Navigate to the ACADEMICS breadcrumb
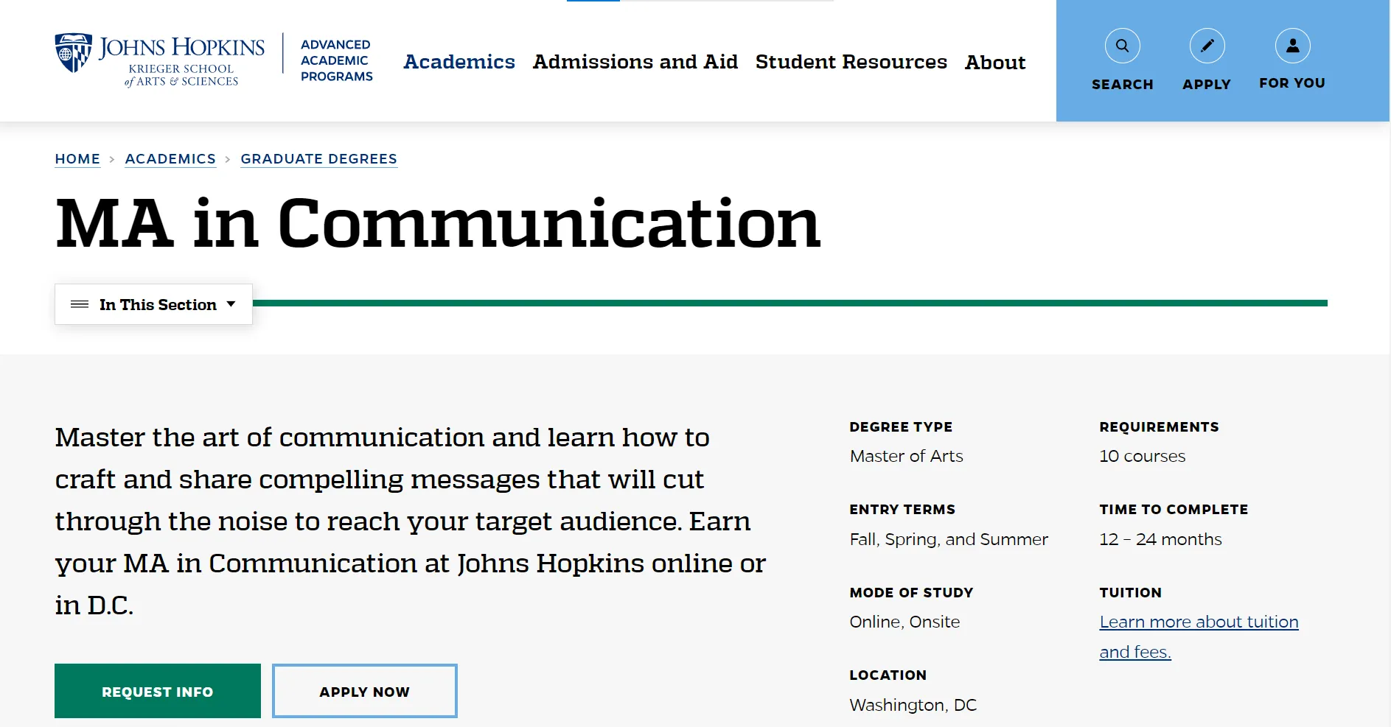Screen dimensions: 1391x727 [x=170, y=159]
